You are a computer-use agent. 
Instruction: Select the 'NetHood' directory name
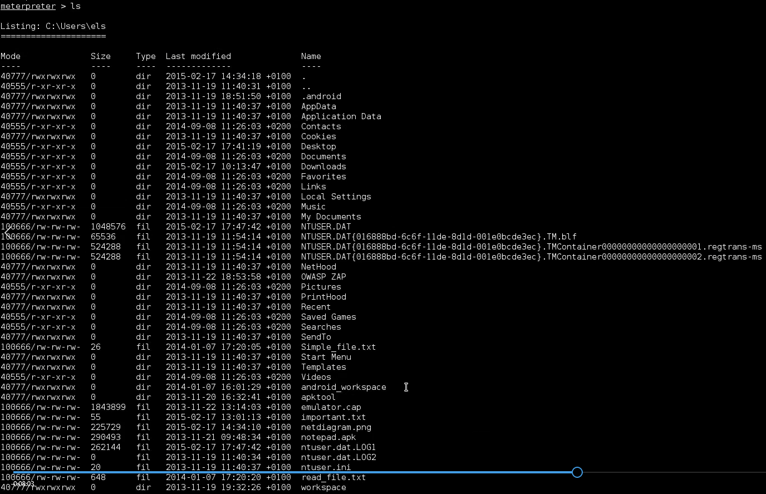click(318, 267)
